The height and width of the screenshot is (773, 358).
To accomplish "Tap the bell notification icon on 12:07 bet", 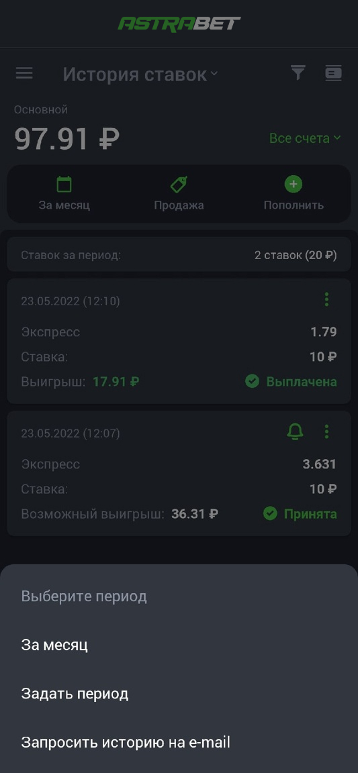I will point(296,432).
